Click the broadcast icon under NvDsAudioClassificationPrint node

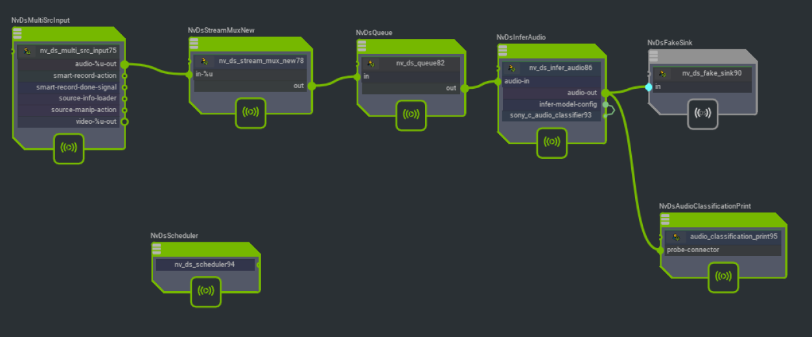(723, 277)
